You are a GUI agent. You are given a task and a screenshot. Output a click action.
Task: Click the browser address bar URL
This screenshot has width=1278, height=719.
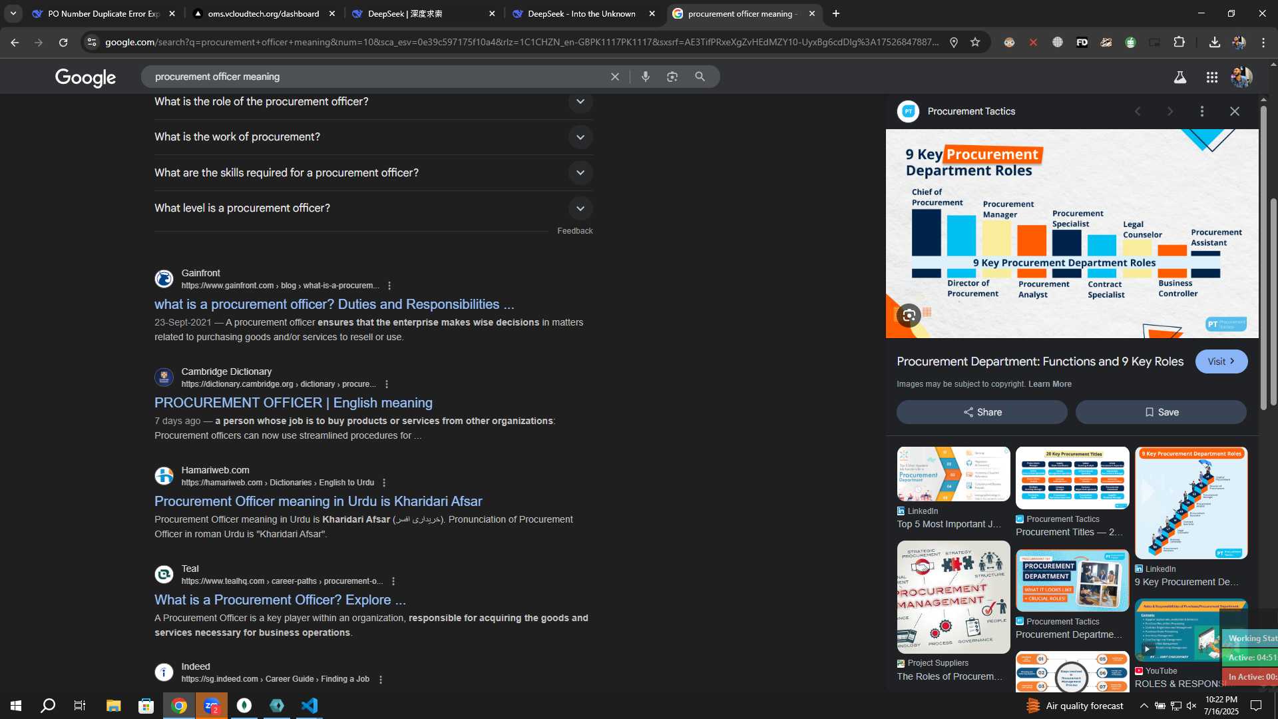click(522, 42)
